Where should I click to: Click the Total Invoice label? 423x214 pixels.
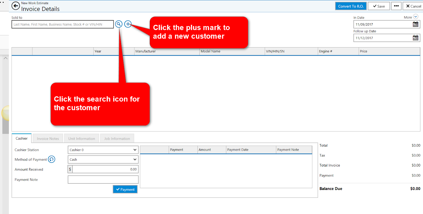tap(330, 165)
